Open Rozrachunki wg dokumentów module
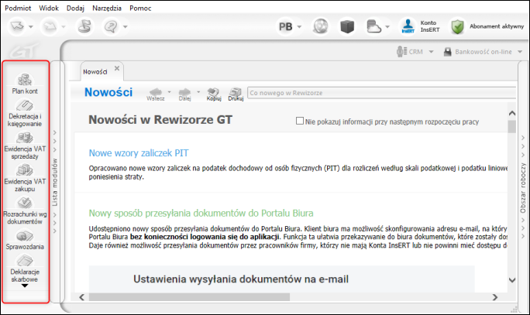This screenshot has width=530, height=315. 25,211
